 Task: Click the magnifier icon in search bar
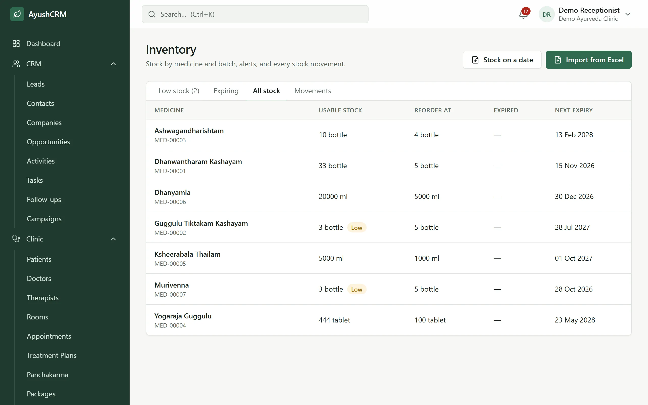click(x=152, y=14)
